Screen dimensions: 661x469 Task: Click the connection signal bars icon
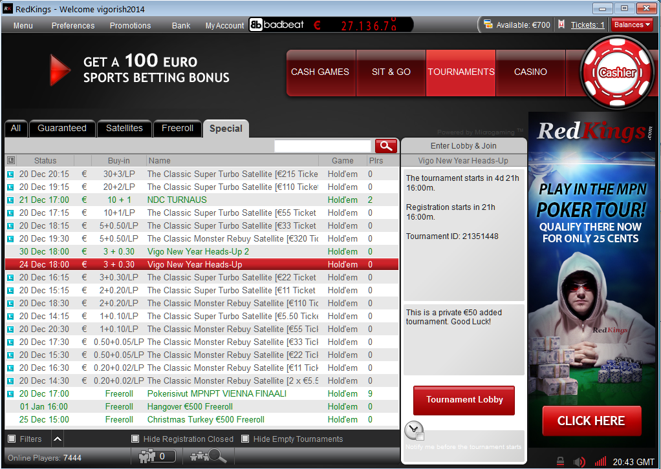600,462
